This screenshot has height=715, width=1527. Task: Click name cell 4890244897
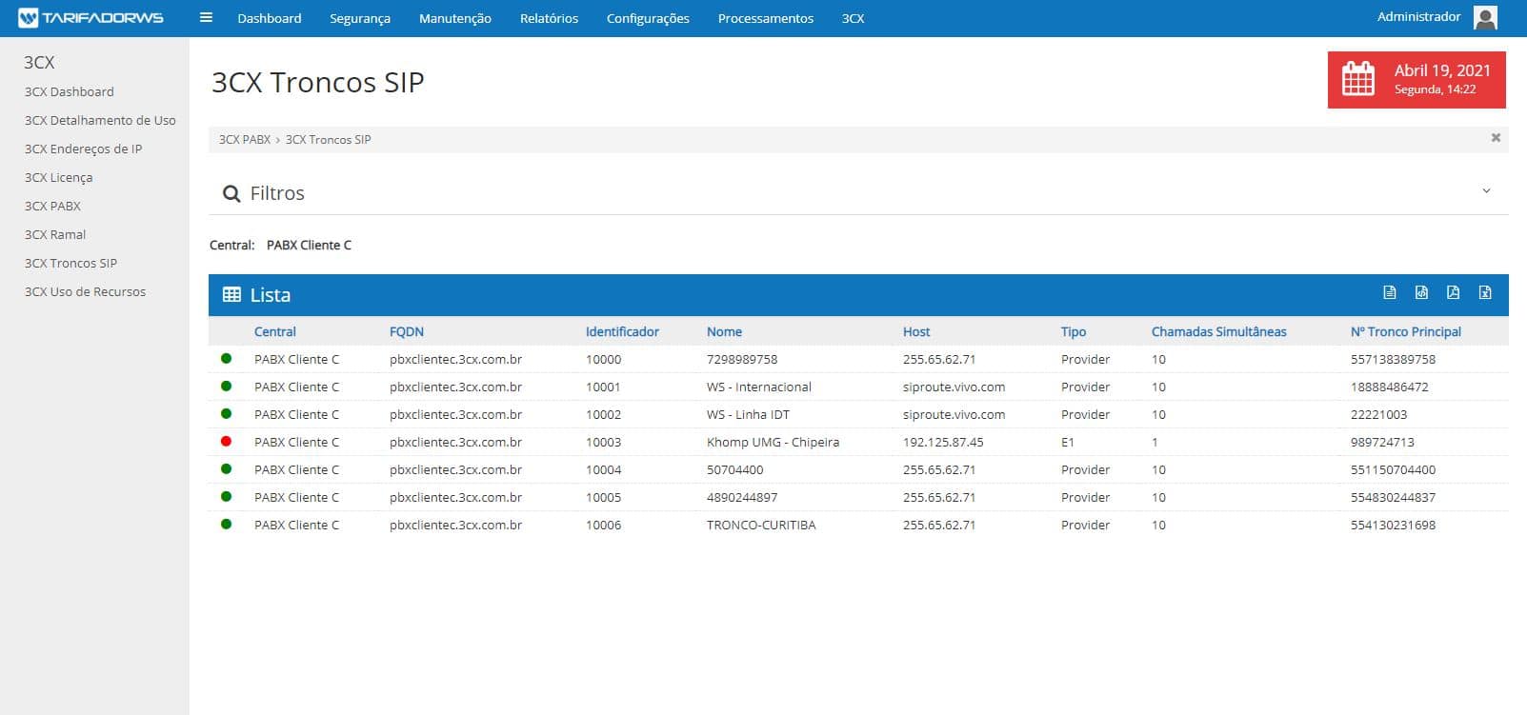pos(742,497)
